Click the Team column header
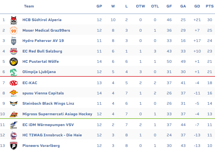 pyautogui.click(x=29, y=6)
